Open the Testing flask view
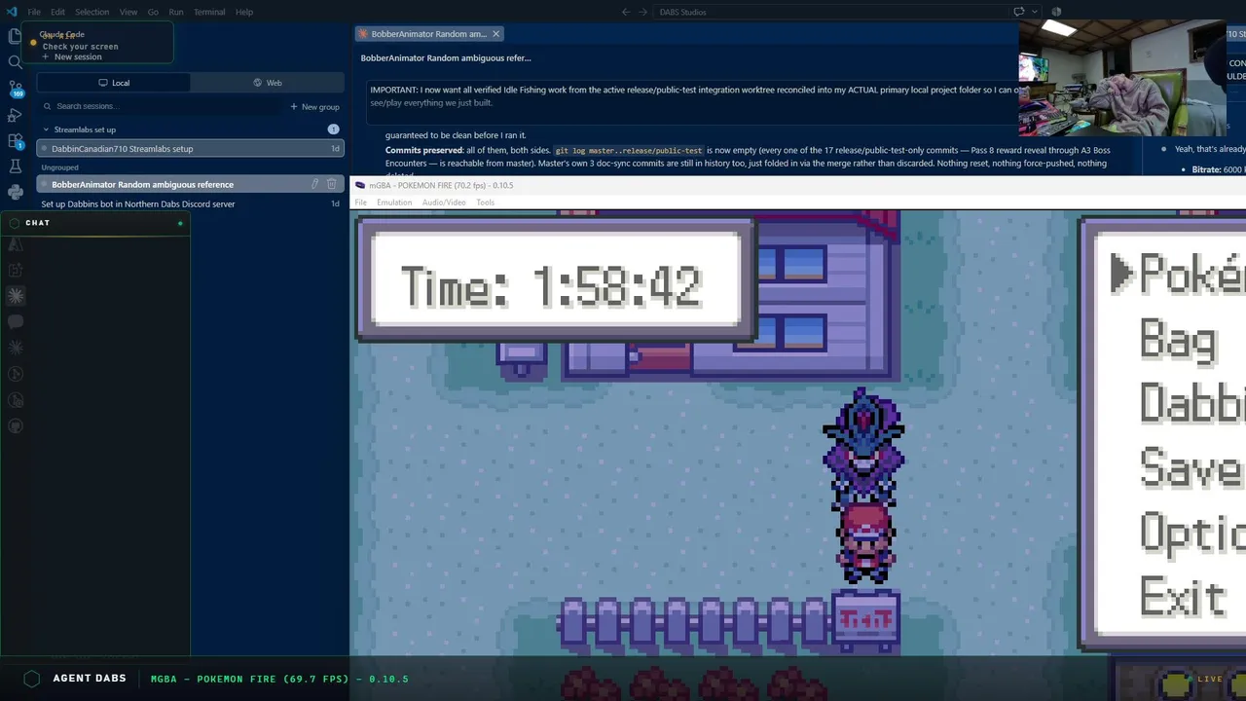 15,166
